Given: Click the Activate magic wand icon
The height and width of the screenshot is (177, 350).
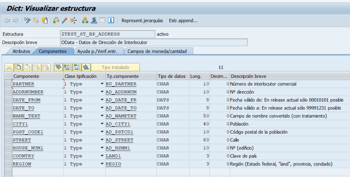Looking at the screenshot, I should (64, 21).
